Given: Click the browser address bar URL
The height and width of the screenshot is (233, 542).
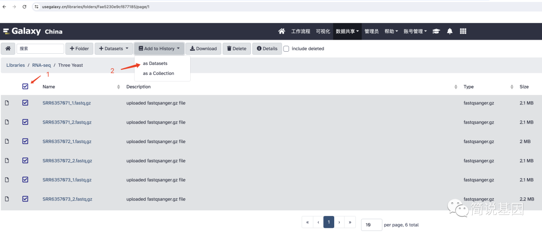Looking at the screenshot, I should click(x=96, y=7).
